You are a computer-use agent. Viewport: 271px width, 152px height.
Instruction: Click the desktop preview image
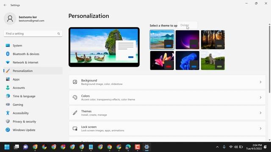point(104,47)
